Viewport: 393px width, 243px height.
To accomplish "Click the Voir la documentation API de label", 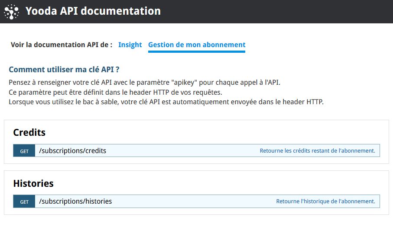I will click(x=62, y=45).
